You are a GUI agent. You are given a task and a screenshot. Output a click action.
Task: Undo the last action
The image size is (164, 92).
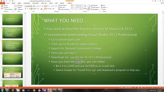coord(6,1)
